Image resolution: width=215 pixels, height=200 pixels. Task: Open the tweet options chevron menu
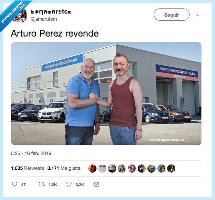(198, 15)
